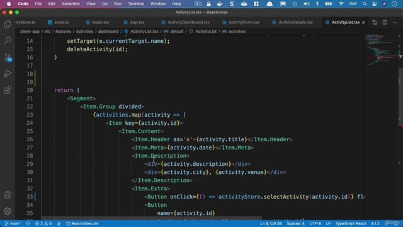Open the Go menu
This screenshot has width=403, height=227.
(105, 4)
